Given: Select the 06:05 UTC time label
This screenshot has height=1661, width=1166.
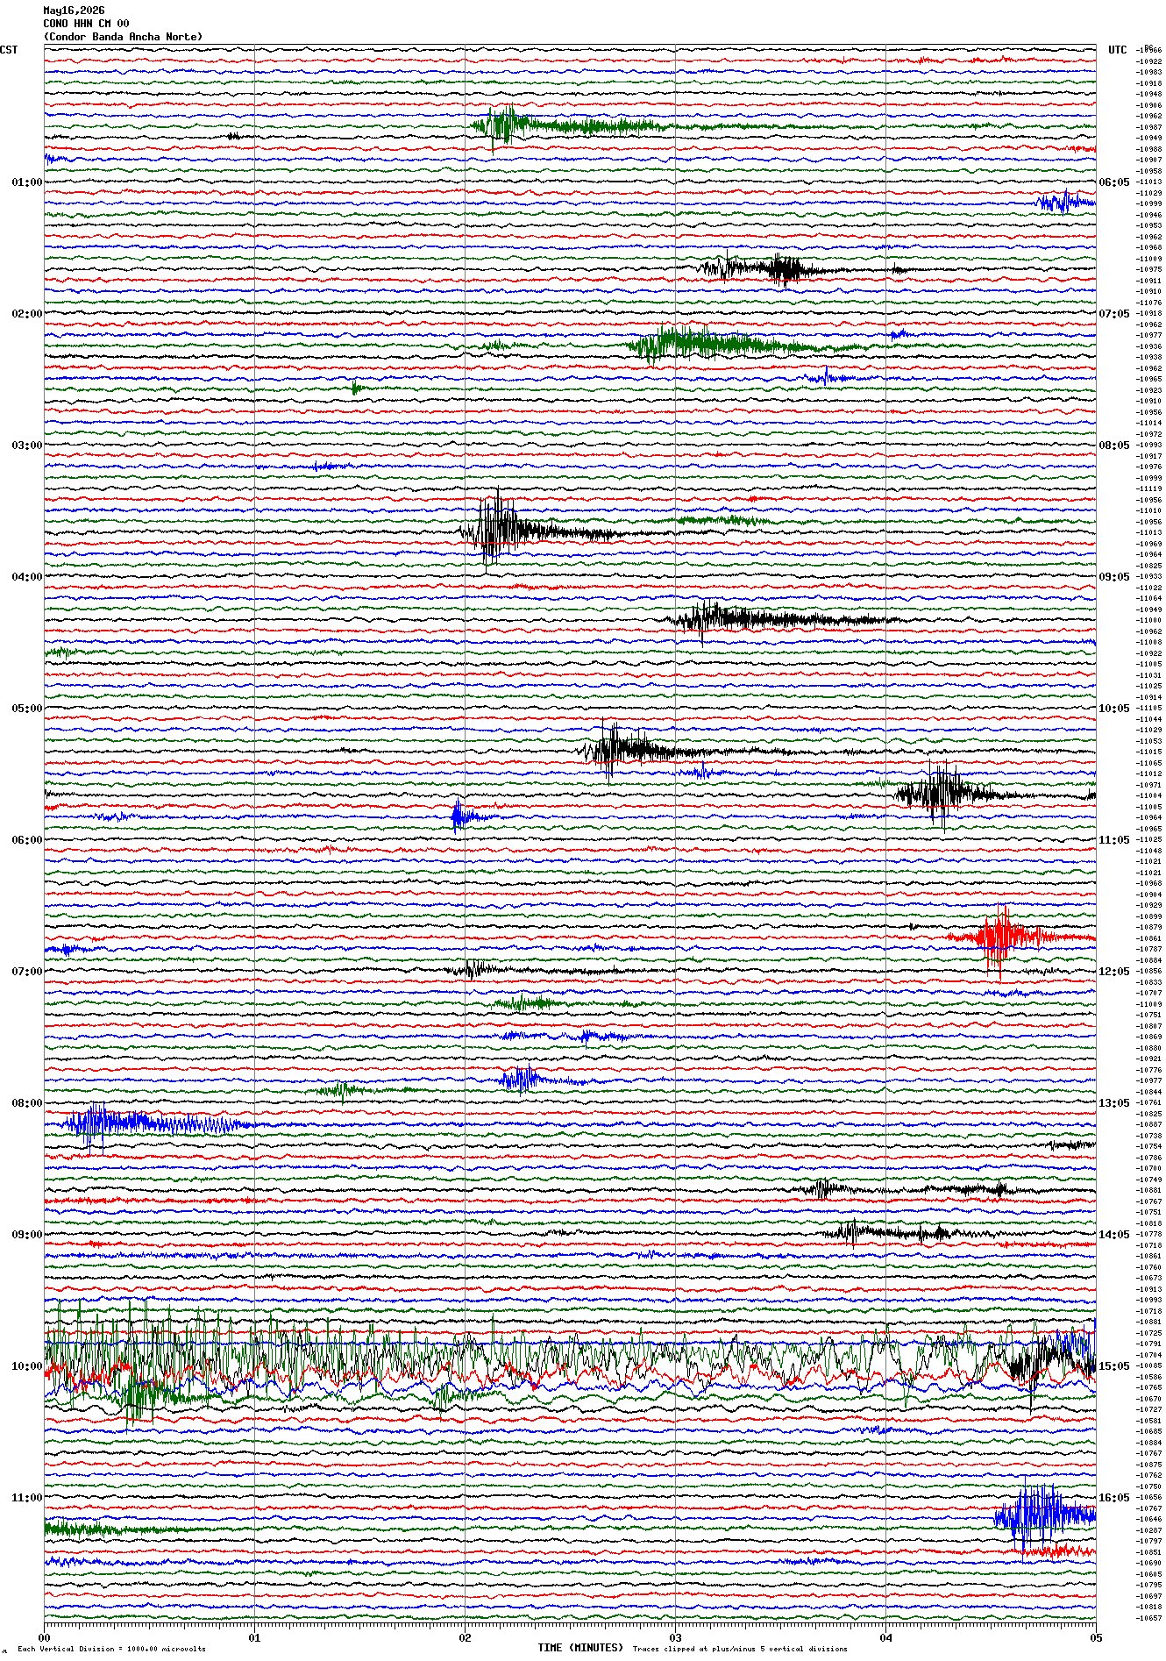Looking at the screenshot, I should [1114, 182].
